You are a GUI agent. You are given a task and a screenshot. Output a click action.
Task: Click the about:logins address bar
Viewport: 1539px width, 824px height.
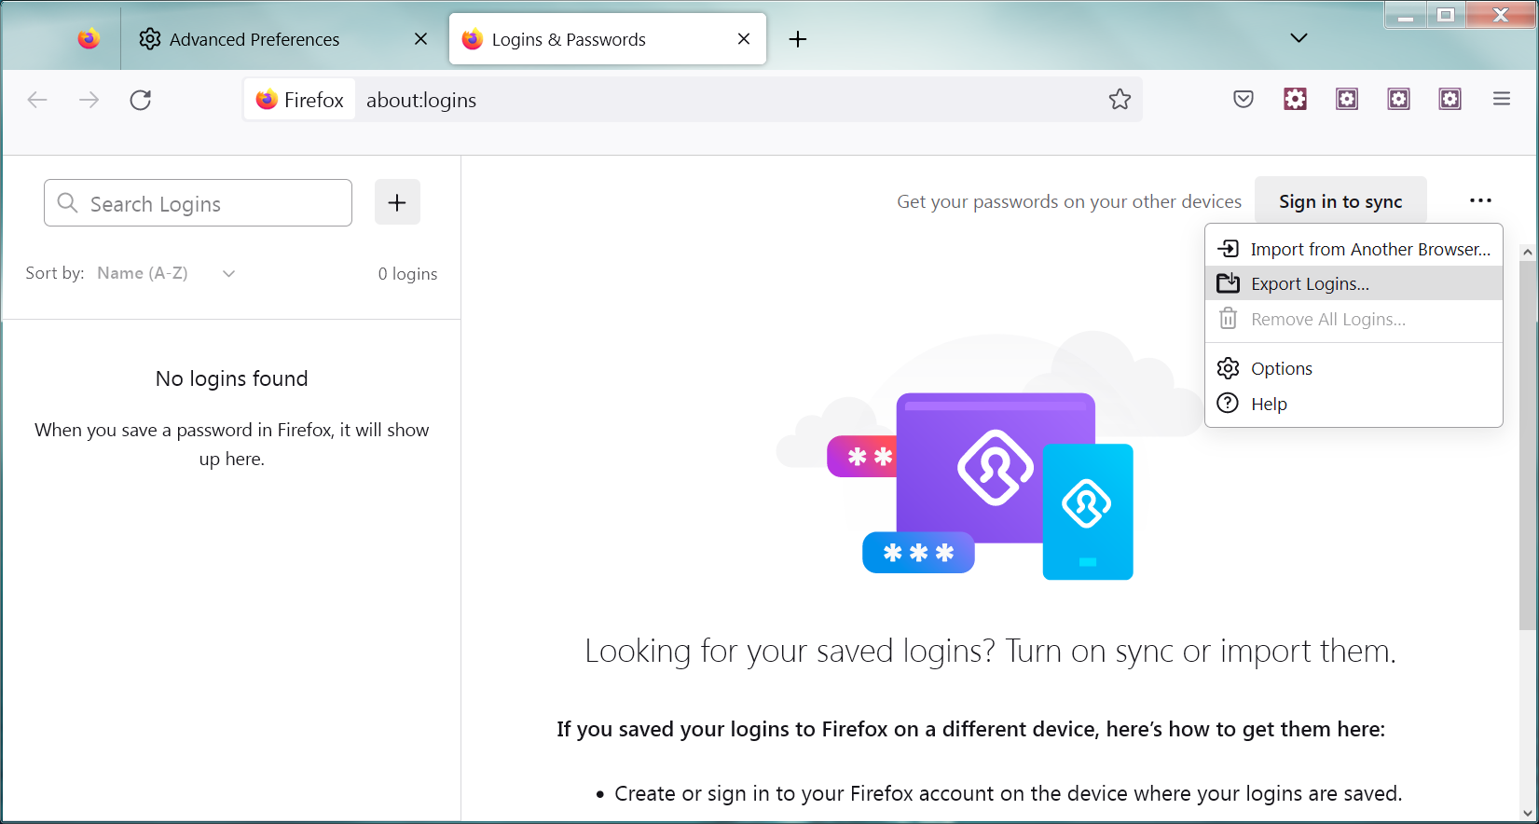click(727, 100)
